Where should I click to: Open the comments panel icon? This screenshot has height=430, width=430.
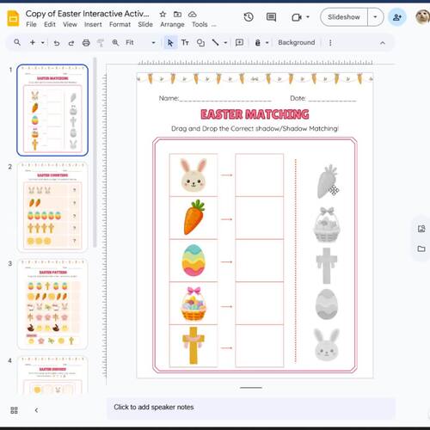271,17
